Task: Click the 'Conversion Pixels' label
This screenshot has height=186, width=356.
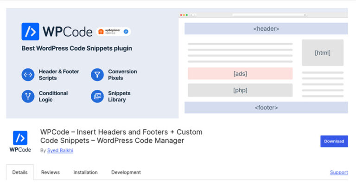Action: (x=122, y=75)
